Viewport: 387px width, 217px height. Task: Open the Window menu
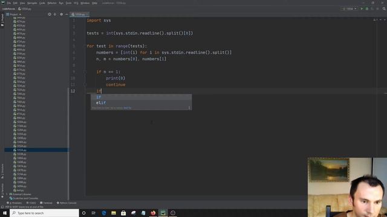point(85,3)
